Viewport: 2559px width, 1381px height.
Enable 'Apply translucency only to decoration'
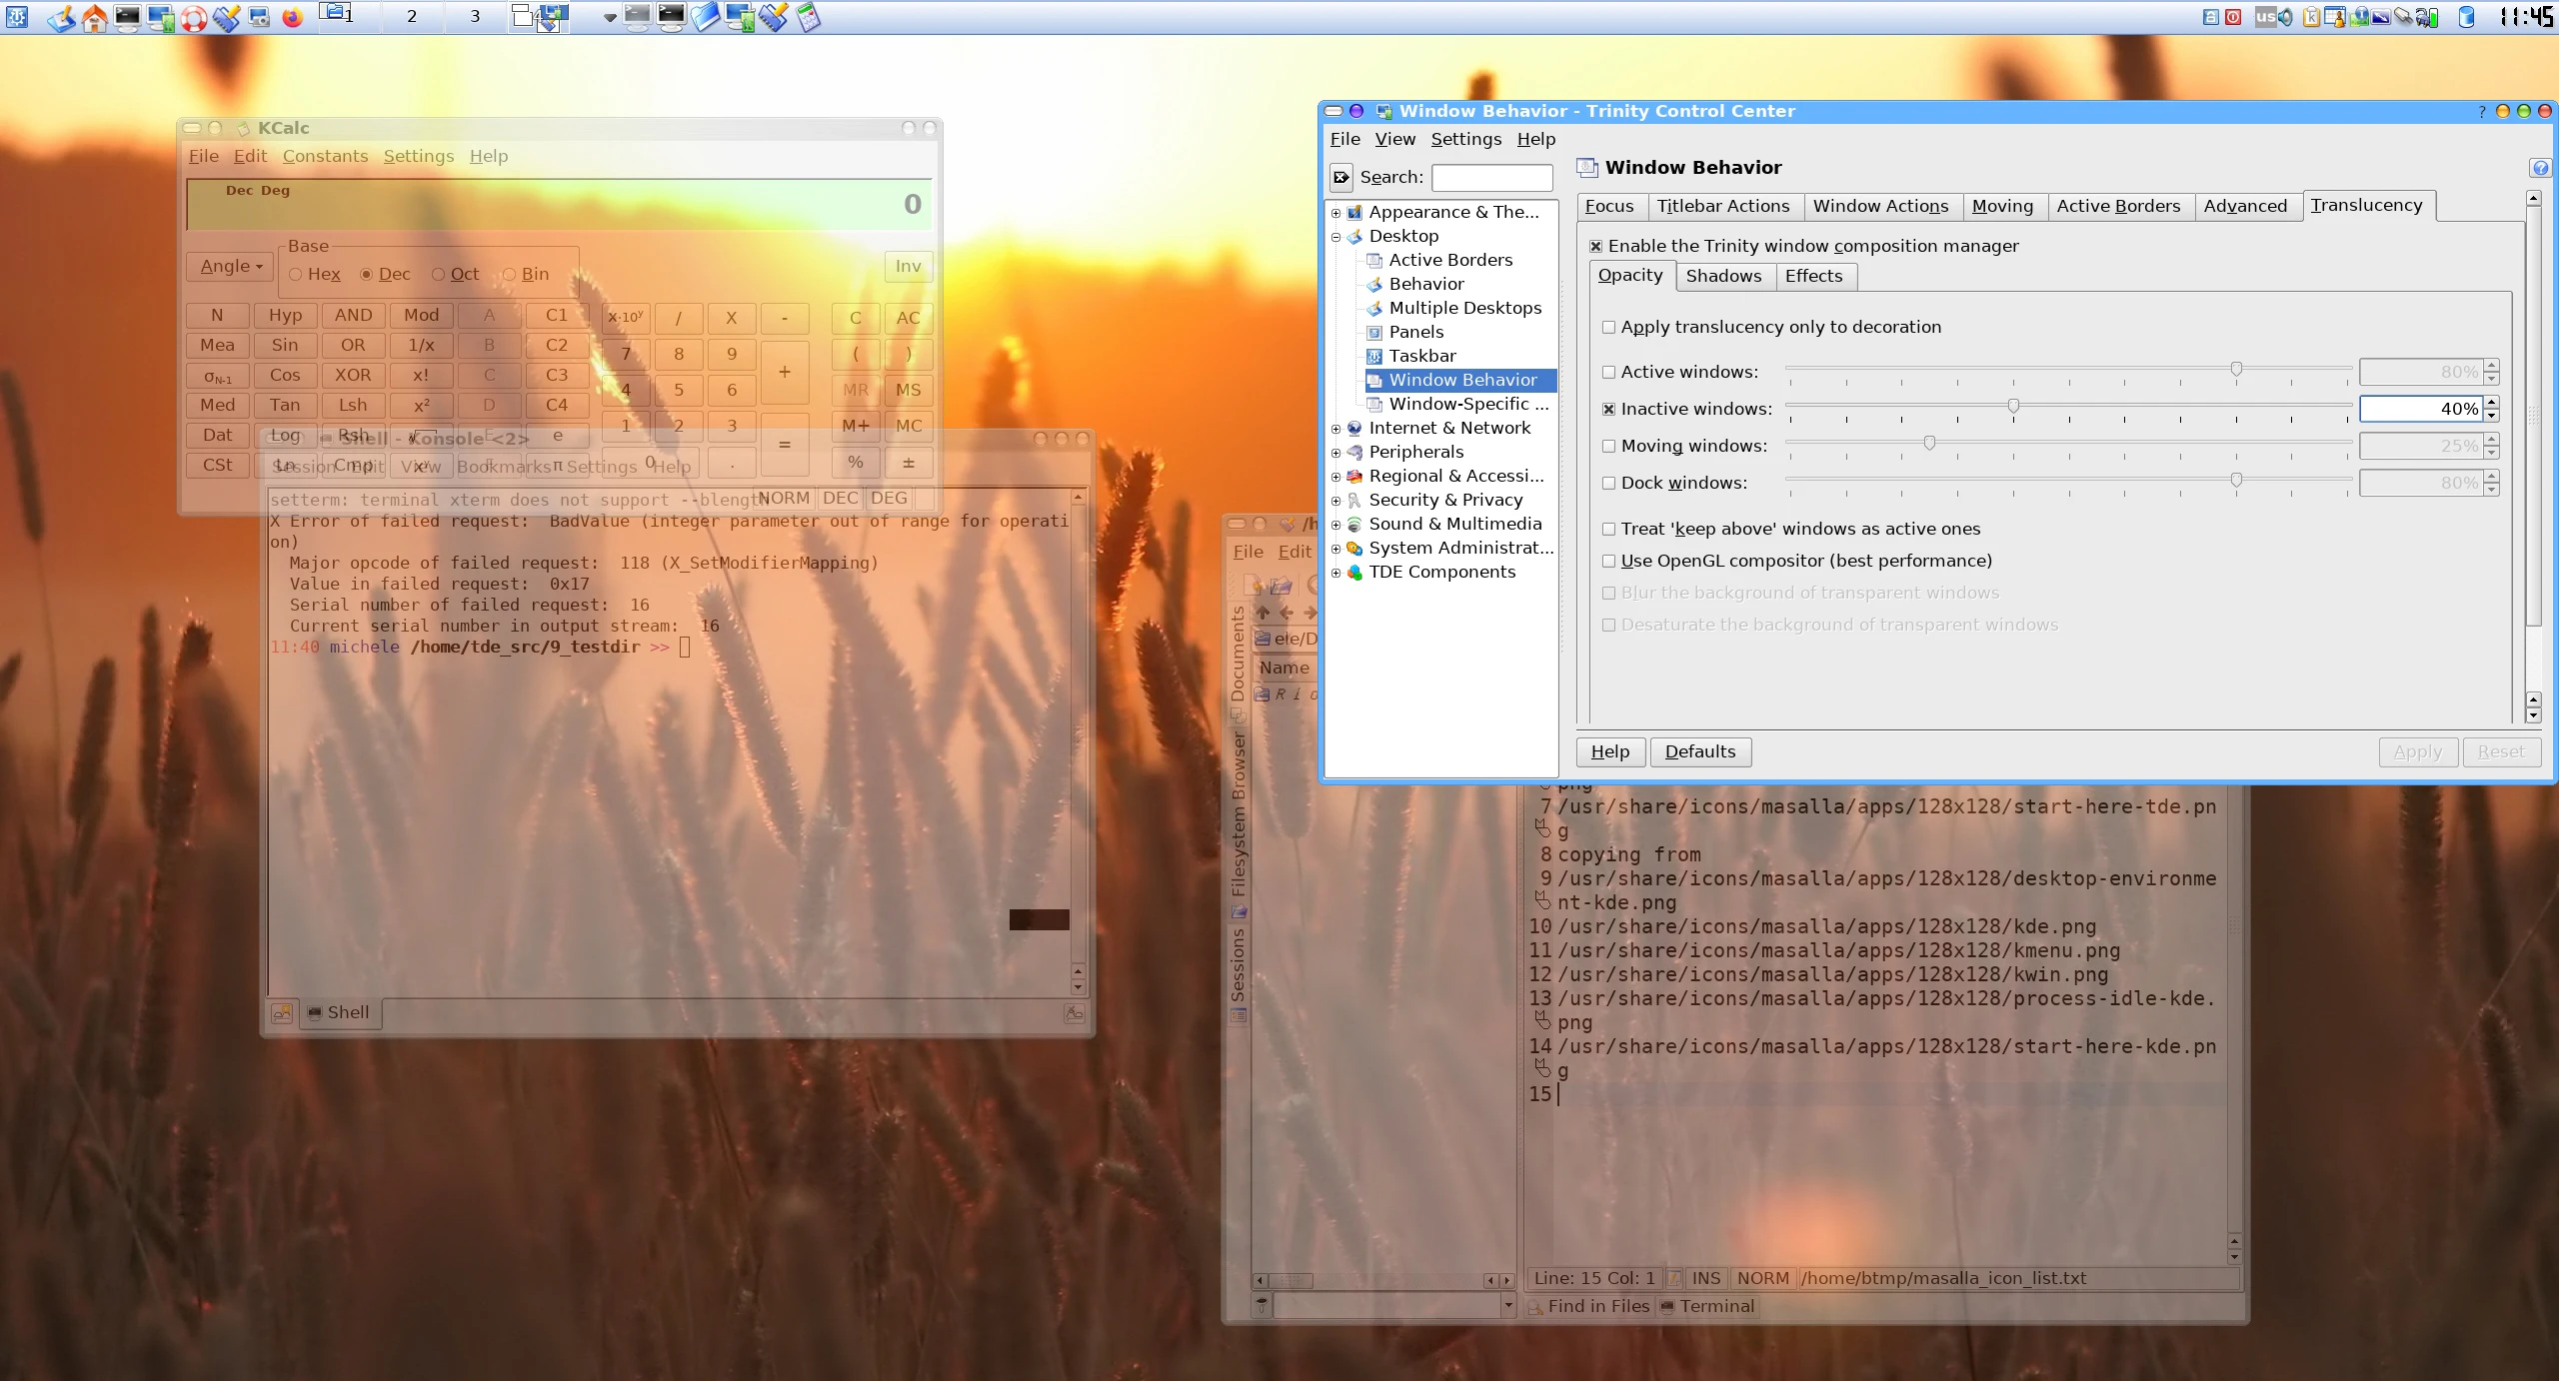[1608, 327]
